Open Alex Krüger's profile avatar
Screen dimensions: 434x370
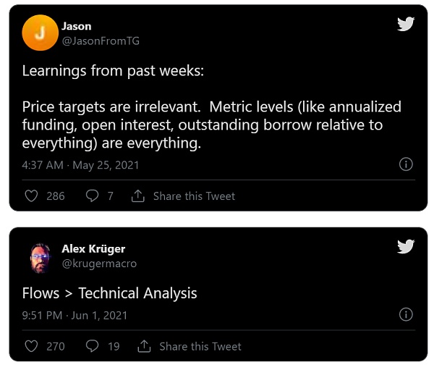pos(40,256)
